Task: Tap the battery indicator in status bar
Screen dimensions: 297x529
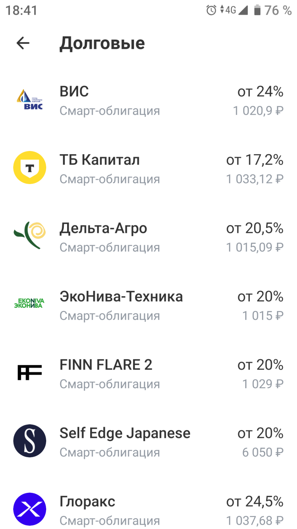Action: [x=257, y=10]
